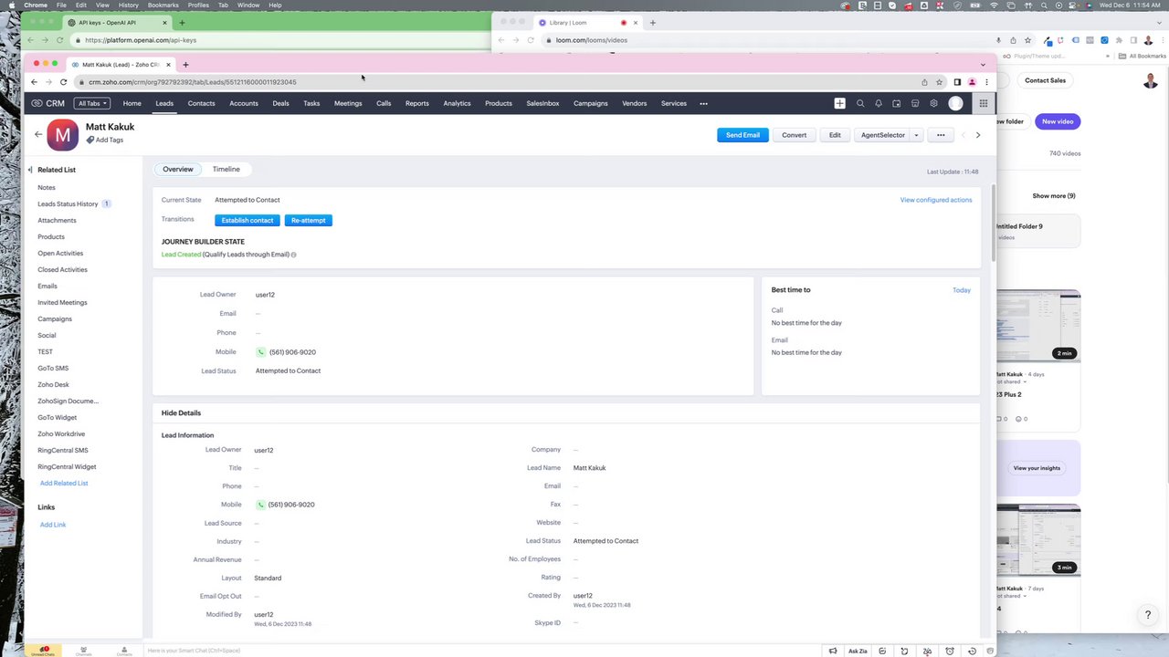Call mobile number via phone icon in summary card
Viewport: 1169px width, 657px height.
pyautogui.click(x=260, y=352)
